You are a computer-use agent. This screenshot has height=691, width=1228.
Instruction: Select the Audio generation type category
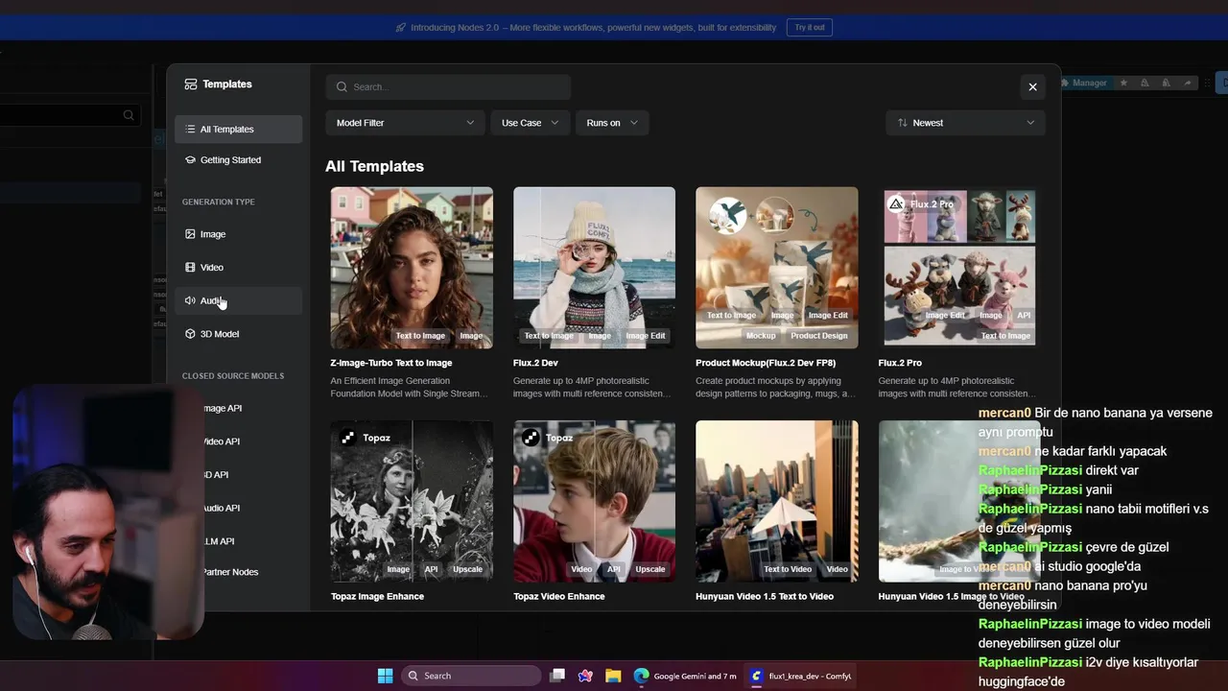238,300
